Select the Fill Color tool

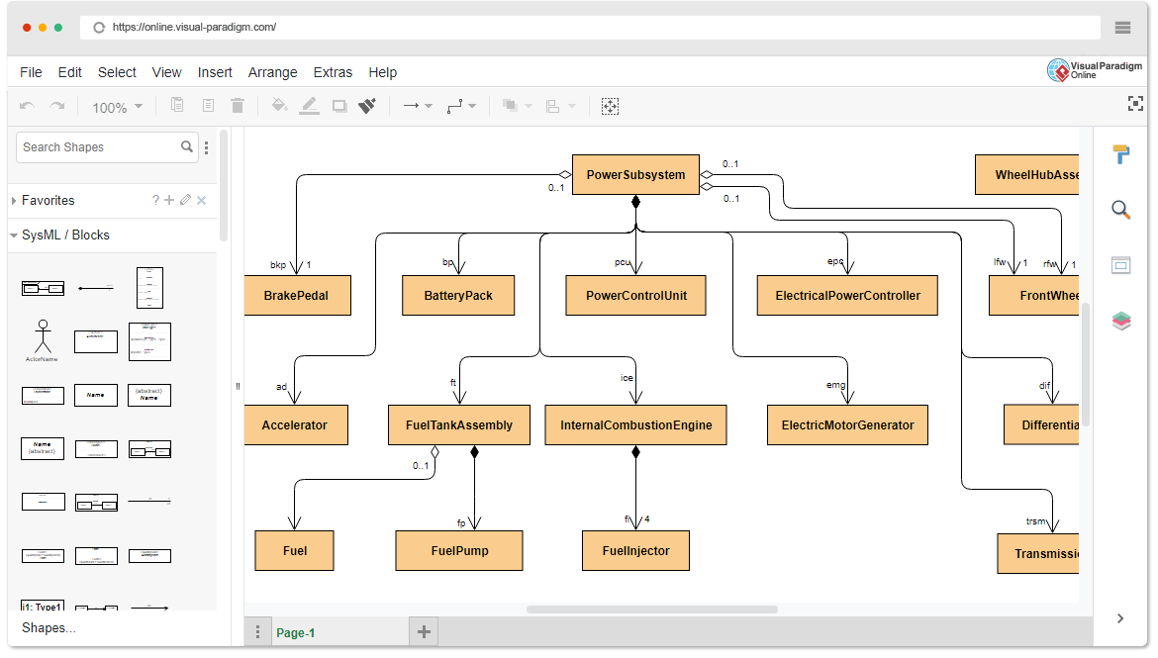[279, 106]
